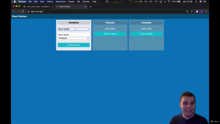The height and width of the screenshot is (124, 220).
Task: Open the History menu
Action: [x=50, y=1]
